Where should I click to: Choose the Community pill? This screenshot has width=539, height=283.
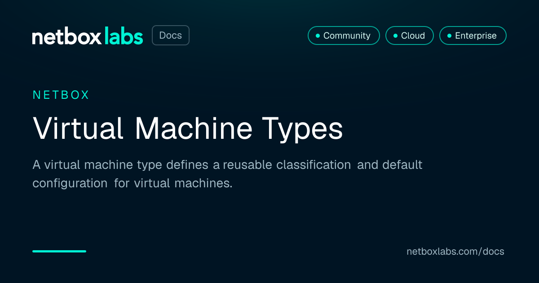(344, 35)
